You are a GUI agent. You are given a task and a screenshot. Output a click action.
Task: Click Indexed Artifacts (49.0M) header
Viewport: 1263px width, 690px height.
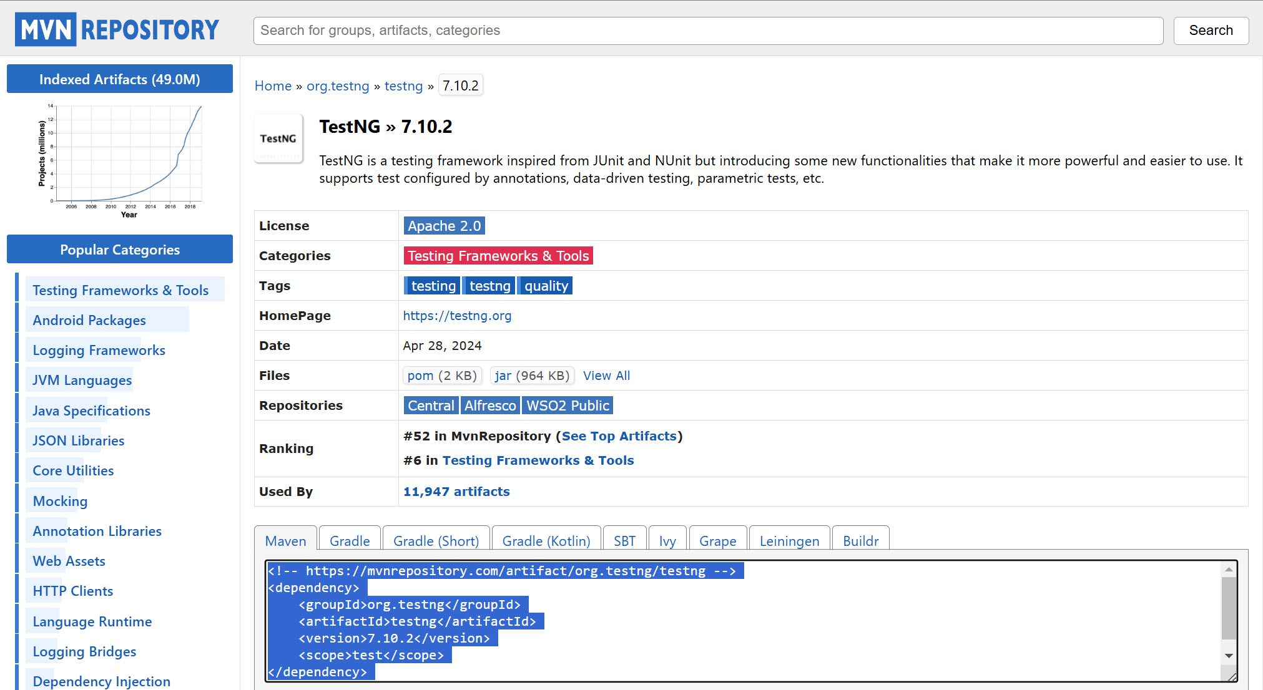point(120,79)
